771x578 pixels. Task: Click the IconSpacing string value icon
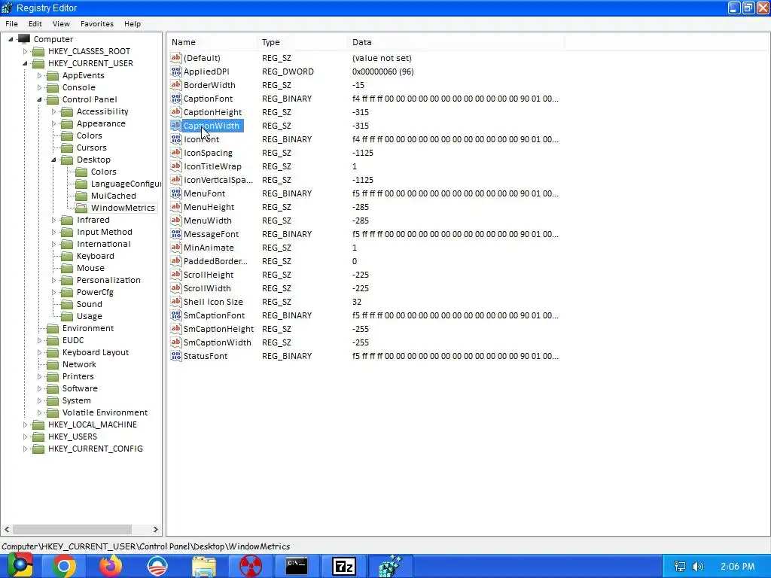click(176, 152)
